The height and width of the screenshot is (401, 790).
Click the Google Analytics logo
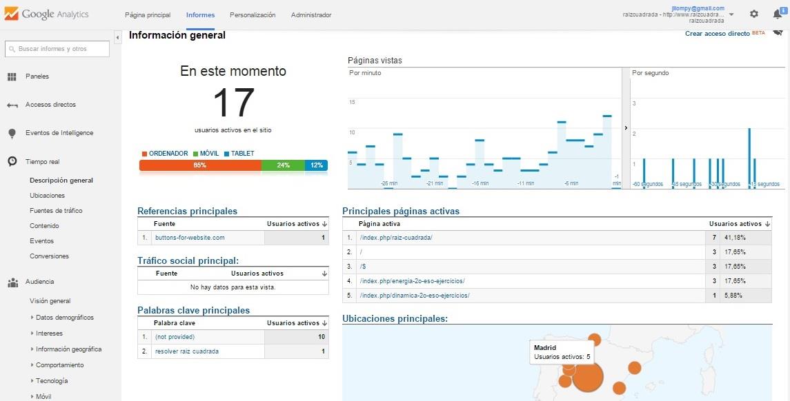coord(46,14)
